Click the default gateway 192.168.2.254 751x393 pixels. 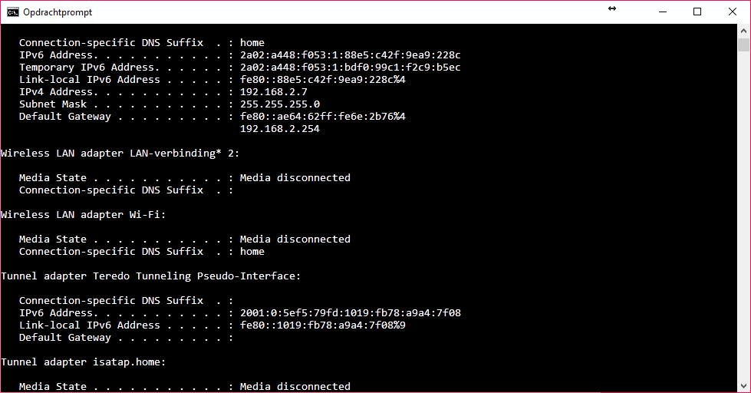279,129
